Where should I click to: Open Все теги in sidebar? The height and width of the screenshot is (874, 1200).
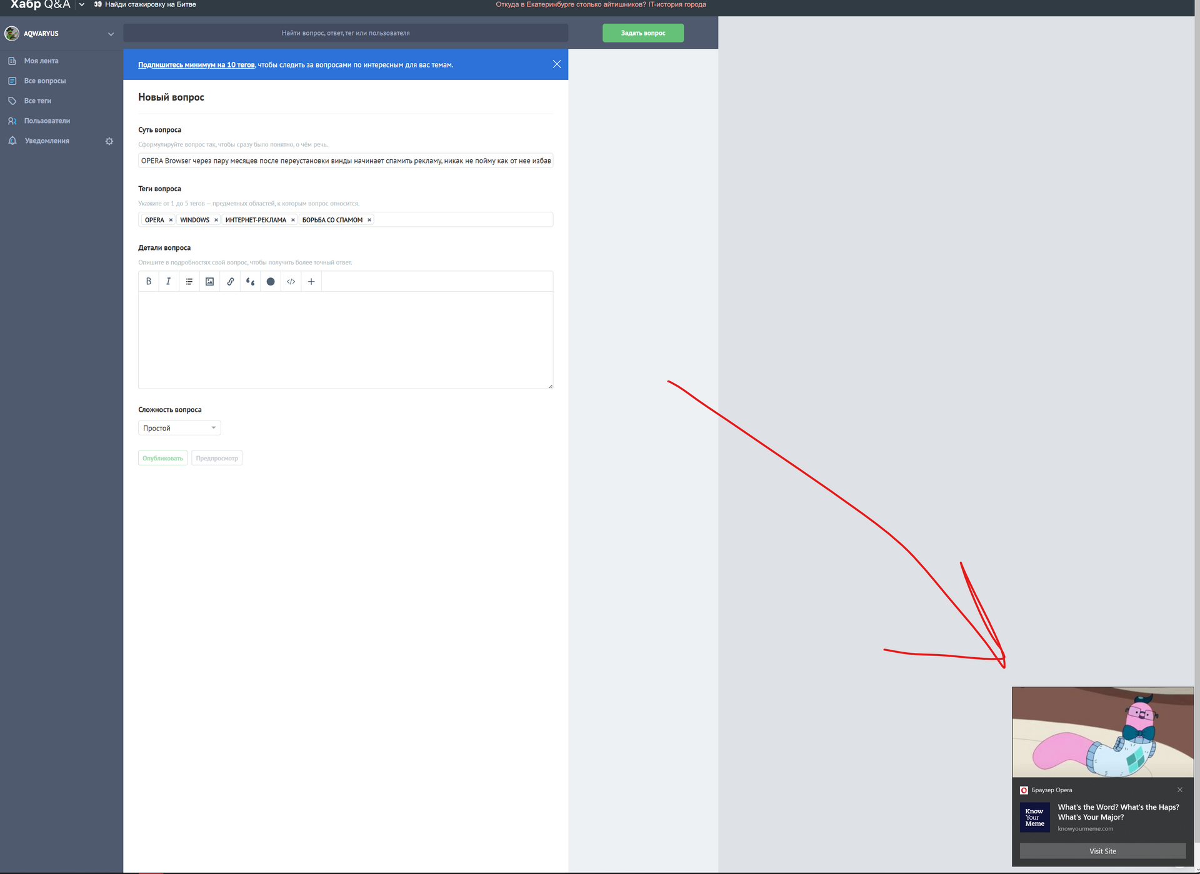37,101
